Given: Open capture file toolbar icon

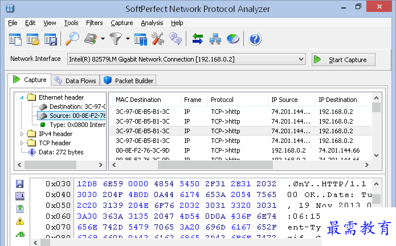Looking at the screenshot, I should pyautogui.click(x=33, y=39).
